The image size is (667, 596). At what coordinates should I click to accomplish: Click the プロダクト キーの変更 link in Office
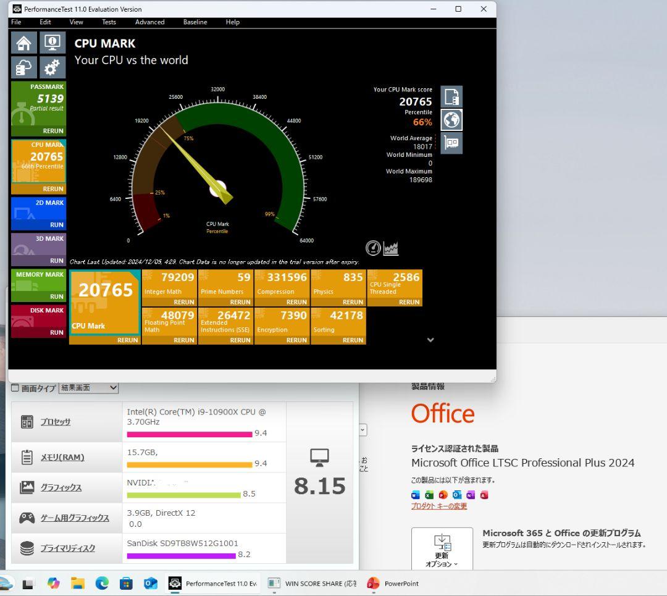point(439,506)
